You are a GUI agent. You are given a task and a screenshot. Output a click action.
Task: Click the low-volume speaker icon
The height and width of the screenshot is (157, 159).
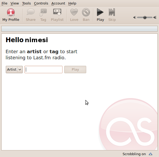(x=135, y=17)
